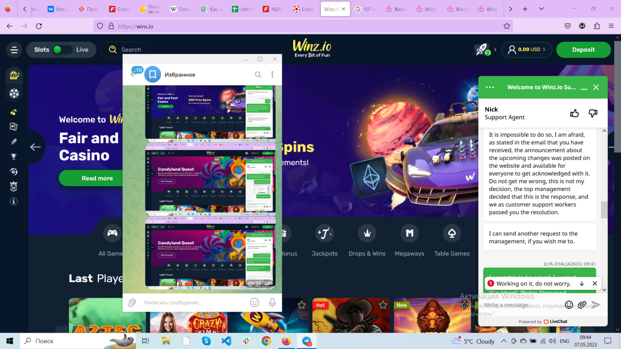Image resolution: width=621 pixels, height=349 pixels.
Task: Open the Drops & Wins category
Action: 367,240
